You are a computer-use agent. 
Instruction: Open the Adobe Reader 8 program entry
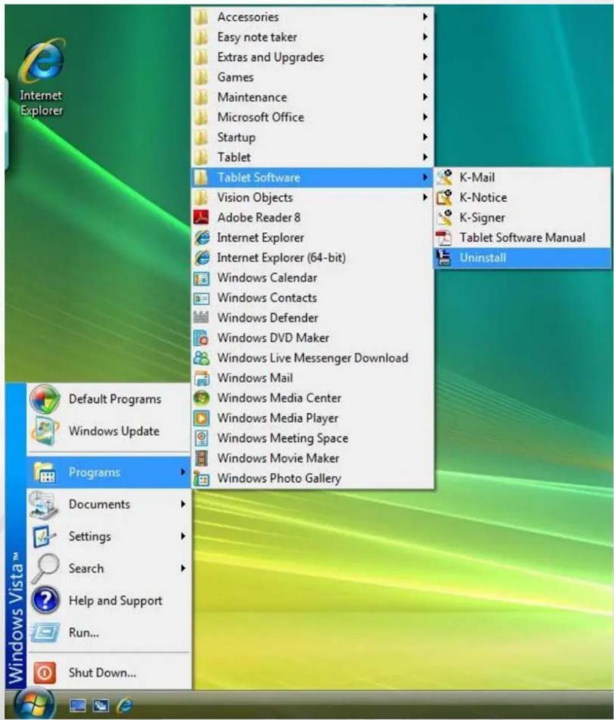(x=312, y=218)
